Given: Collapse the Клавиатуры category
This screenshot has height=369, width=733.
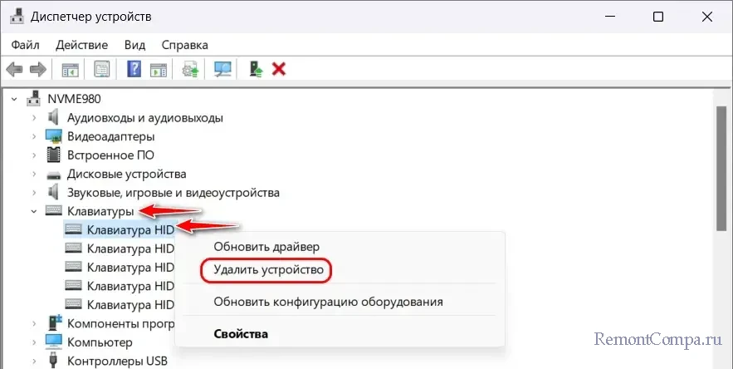Looking at the screenshot, I should (x=34, y=212).
